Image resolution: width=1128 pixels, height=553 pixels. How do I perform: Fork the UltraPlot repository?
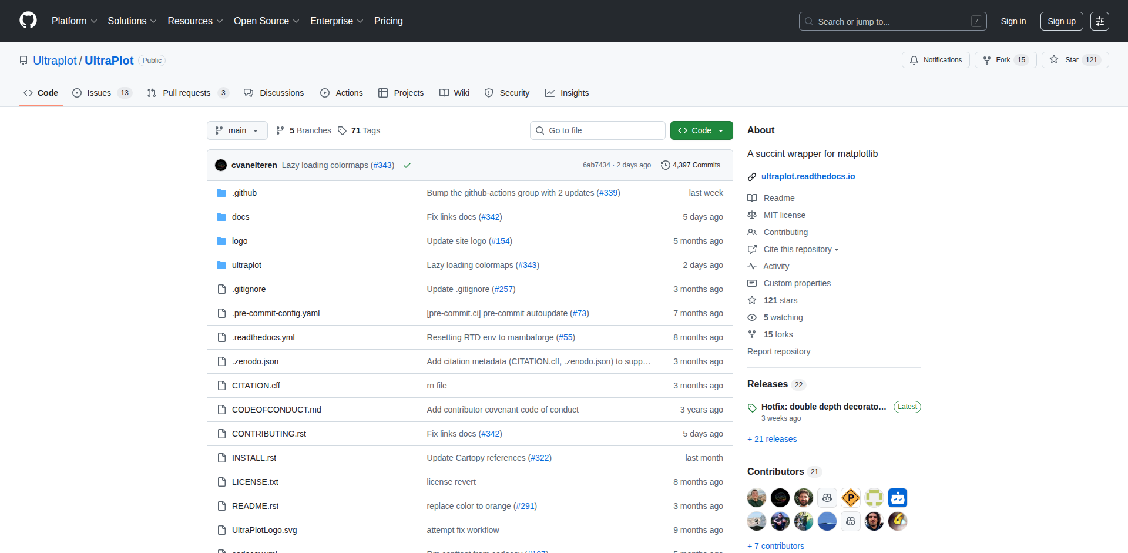click(x=1005, y=60)
